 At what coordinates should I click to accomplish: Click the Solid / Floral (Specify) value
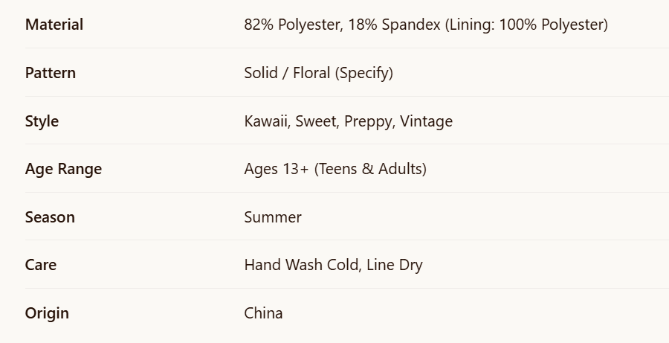[318, 73]
